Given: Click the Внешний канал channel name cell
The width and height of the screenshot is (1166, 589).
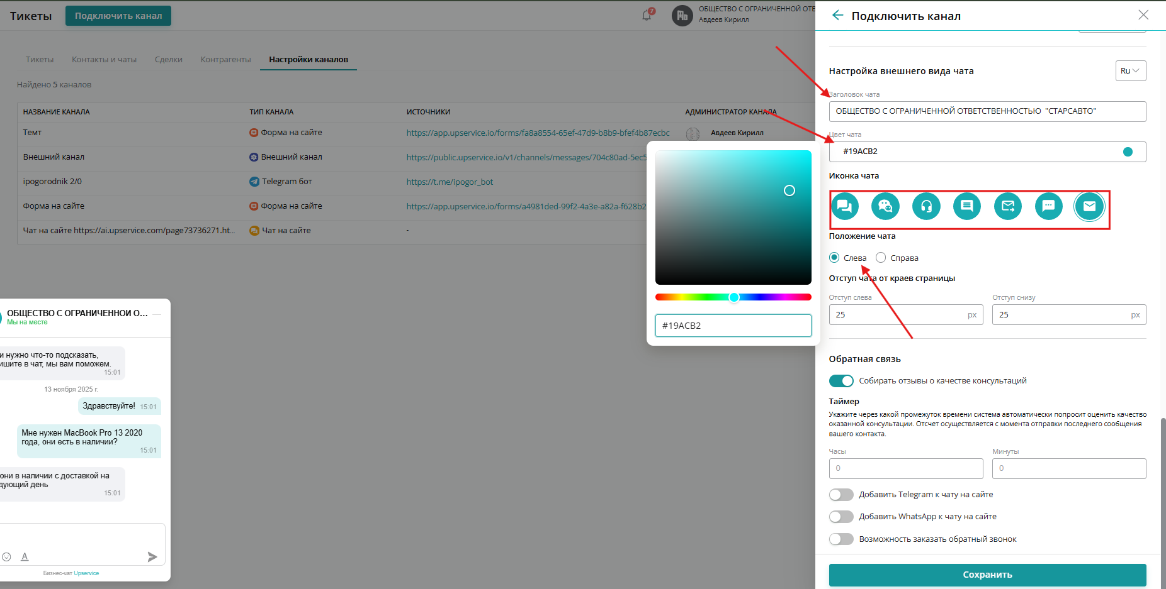Looking at the screenshot, I should point(54,157).
